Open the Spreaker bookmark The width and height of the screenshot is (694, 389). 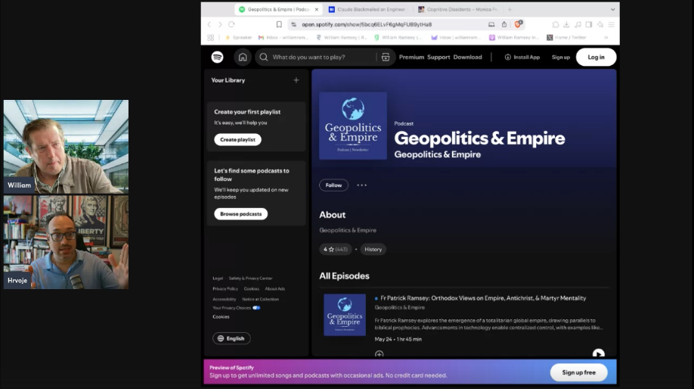(x=239, y=38)
